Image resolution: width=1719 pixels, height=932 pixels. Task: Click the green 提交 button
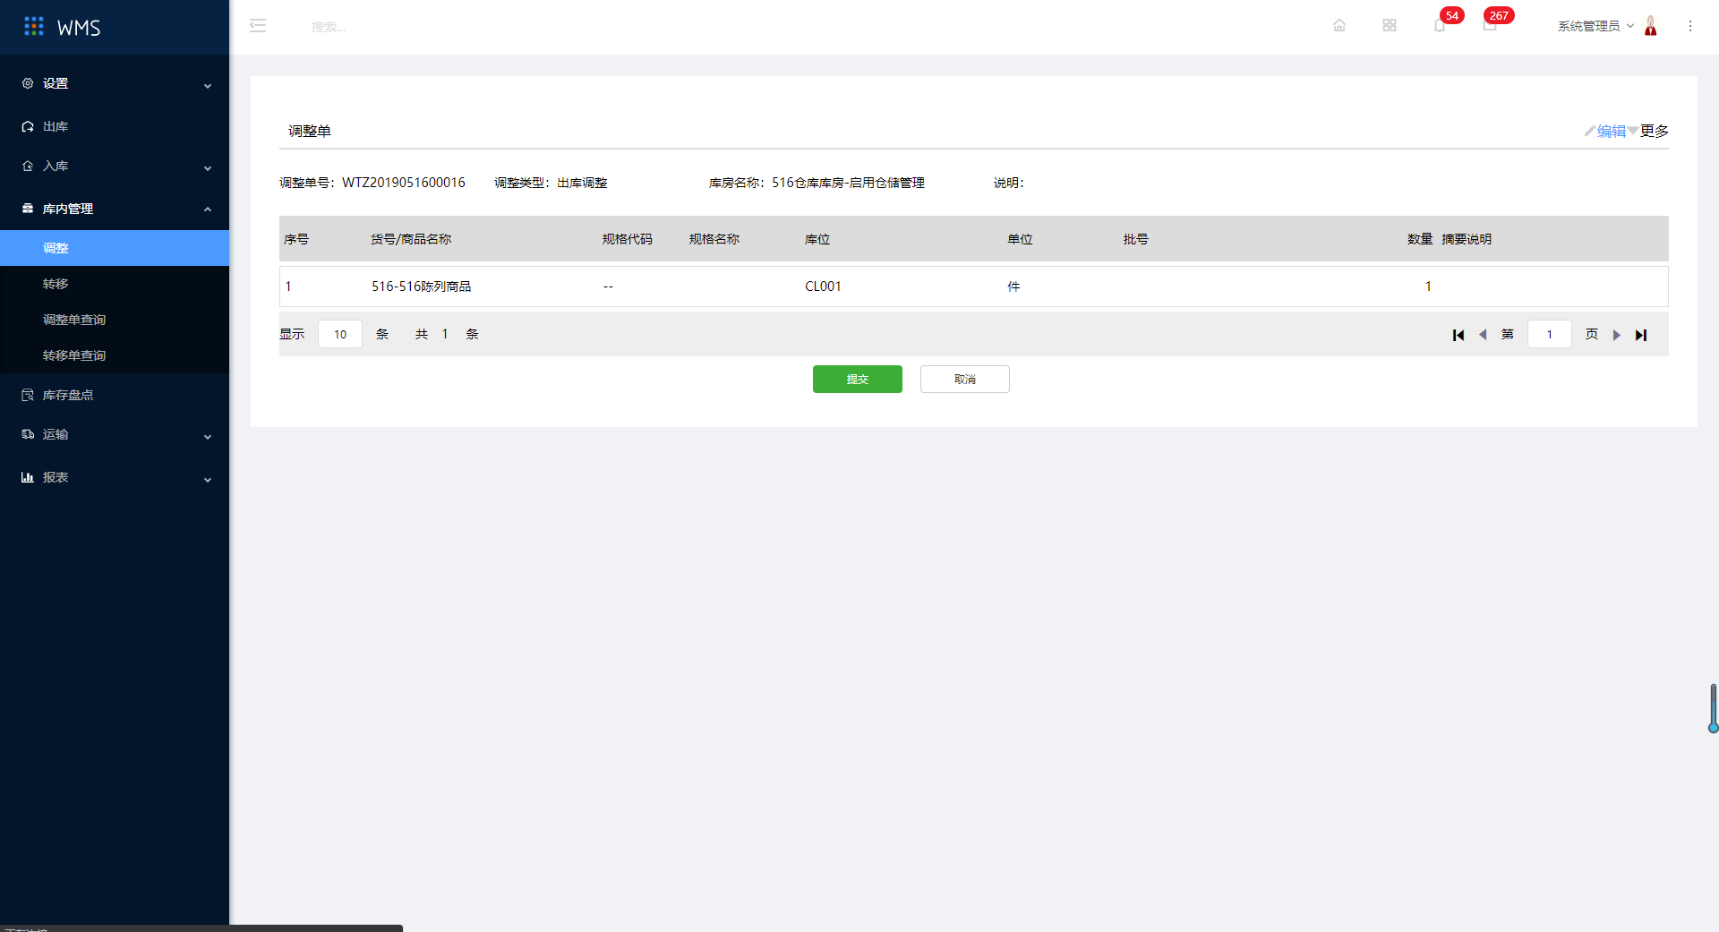coord(858,379)
